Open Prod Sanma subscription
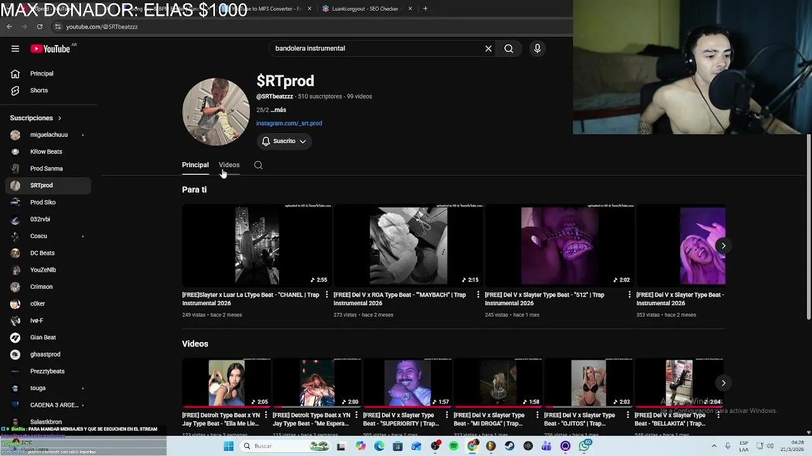The width and height of the screenshot is (812, 456). [x=48, y=168]
